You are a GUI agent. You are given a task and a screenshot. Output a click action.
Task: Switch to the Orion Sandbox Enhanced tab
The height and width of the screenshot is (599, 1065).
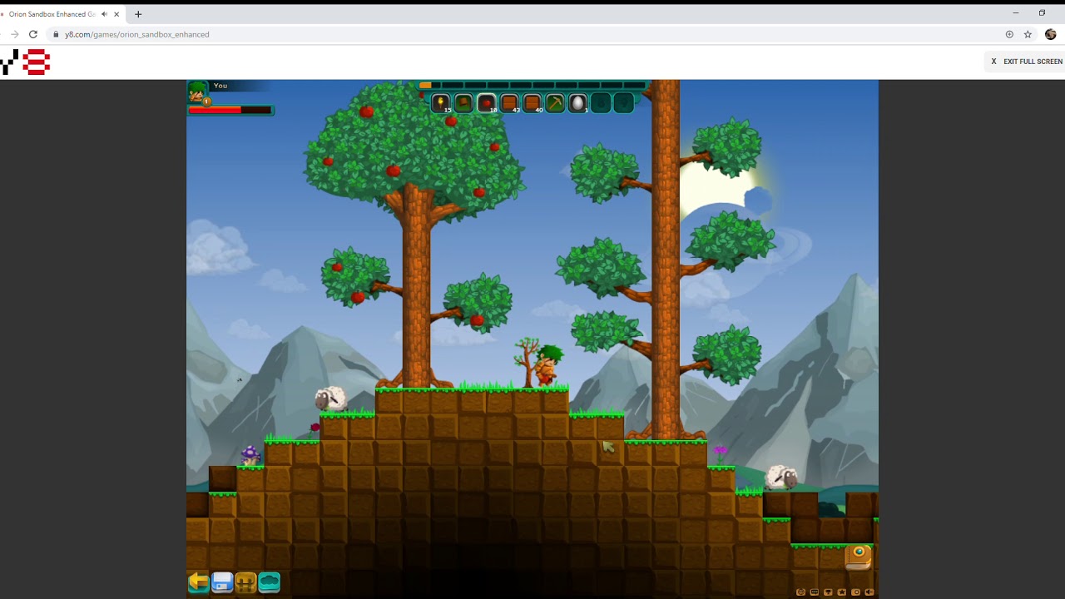[52, 14]
